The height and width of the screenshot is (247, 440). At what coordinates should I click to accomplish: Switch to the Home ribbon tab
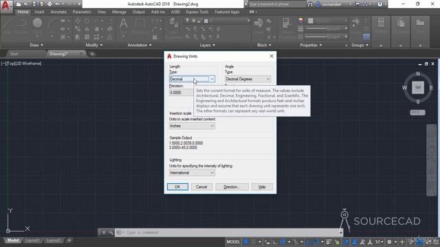[23, 12]
